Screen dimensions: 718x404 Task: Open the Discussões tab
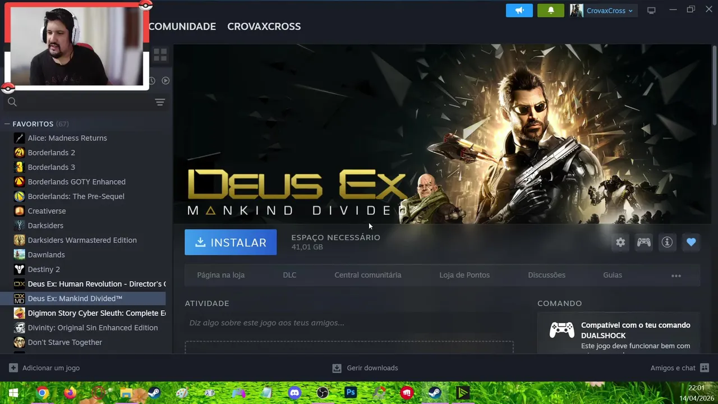[x=547, y=275]
